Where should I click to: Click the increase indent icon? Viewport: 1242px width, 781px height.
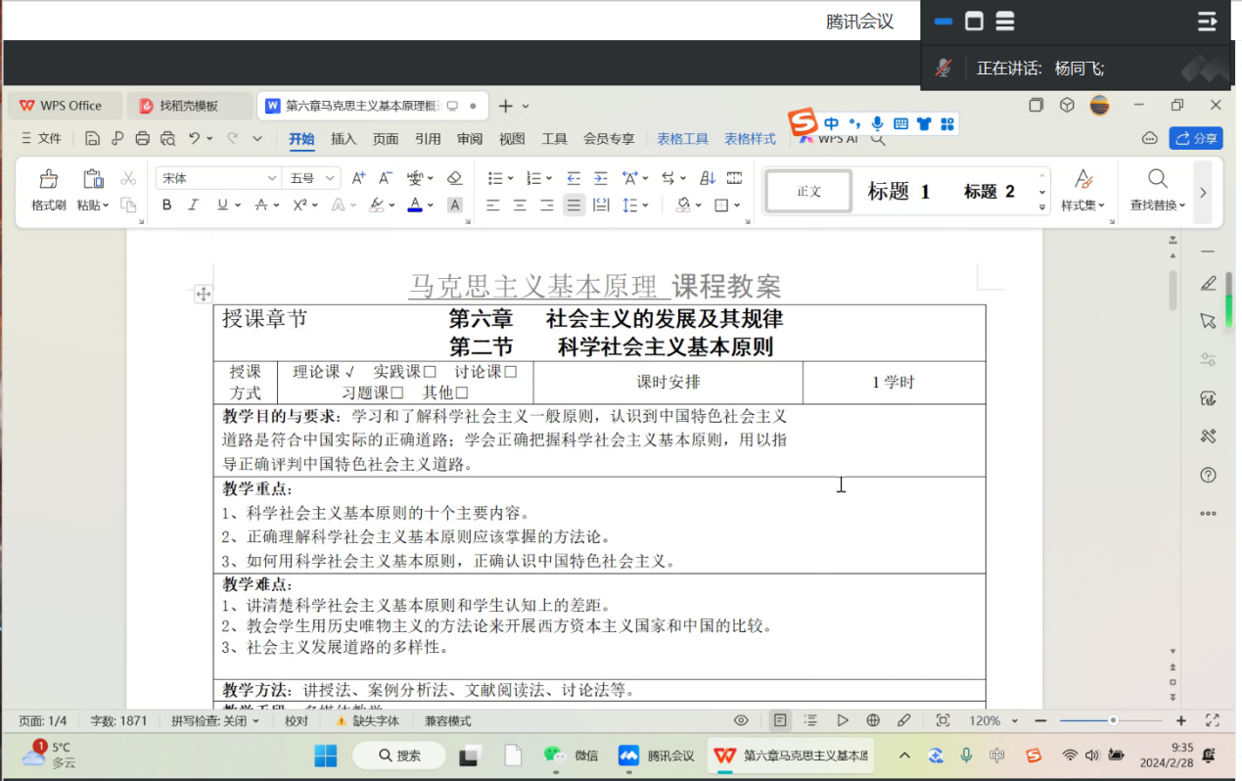(x=601, y=178)
